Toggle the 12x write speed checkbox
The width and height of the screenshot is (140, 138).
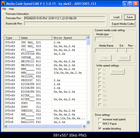tap(100, 91)
